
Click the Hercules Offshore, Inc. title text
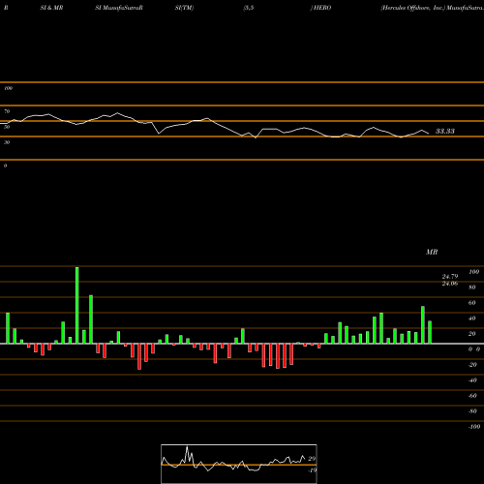pyautogui.click(x=413, y=8)
